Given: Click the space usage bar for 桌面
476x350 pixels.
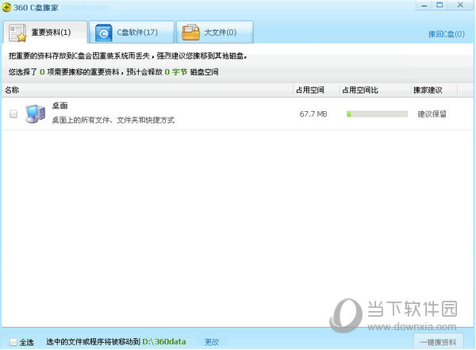Looking at the screenshot, I should [377, 114].
